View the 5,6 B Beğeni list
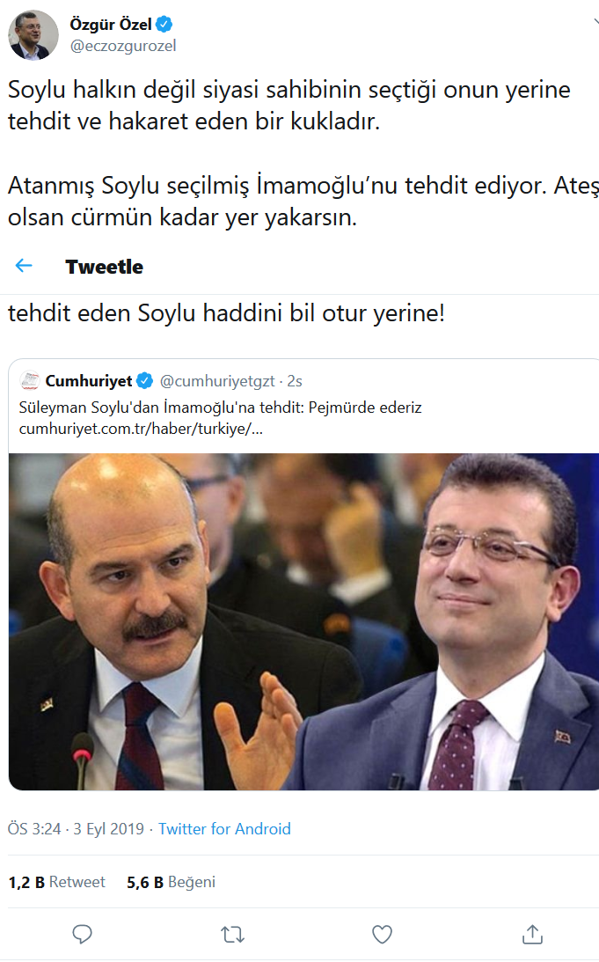 tap(171, 882)
